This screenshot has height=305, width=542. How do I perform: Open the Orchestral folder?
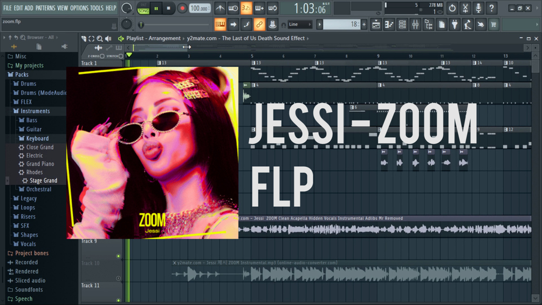[x=38, y=189]
